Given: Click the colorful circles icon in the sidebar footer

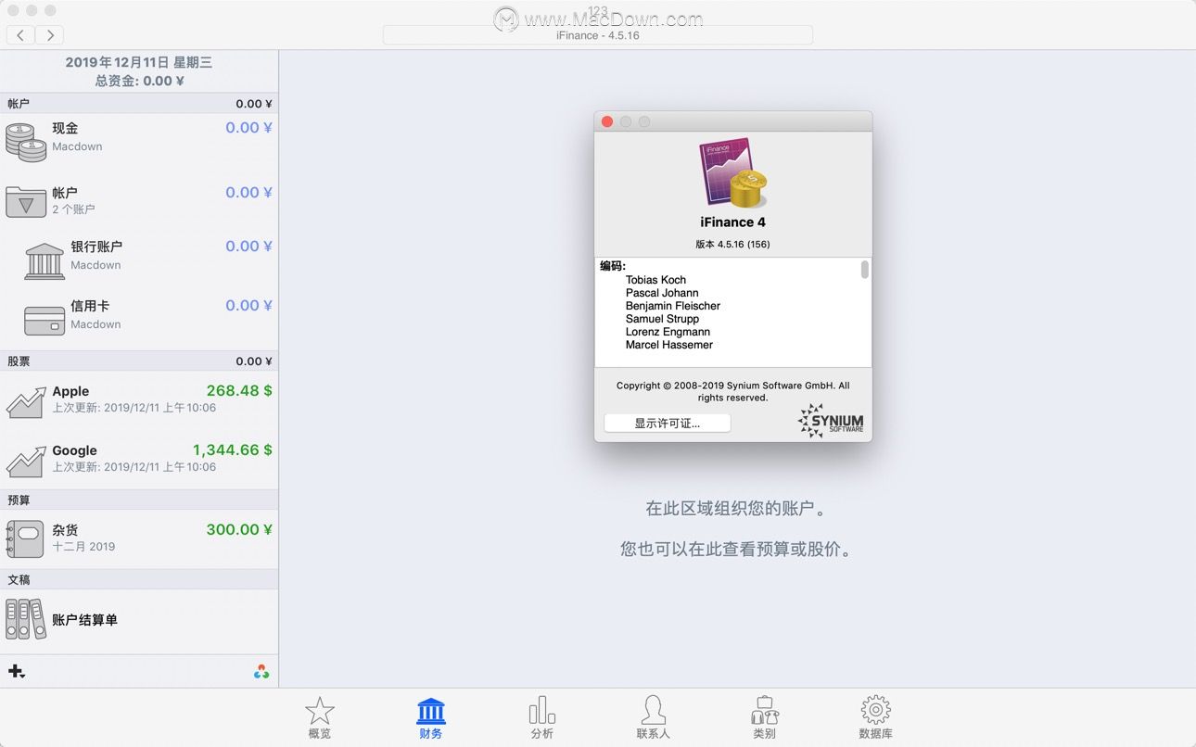Looking at the screenshot, I should (x=261, y=672).
